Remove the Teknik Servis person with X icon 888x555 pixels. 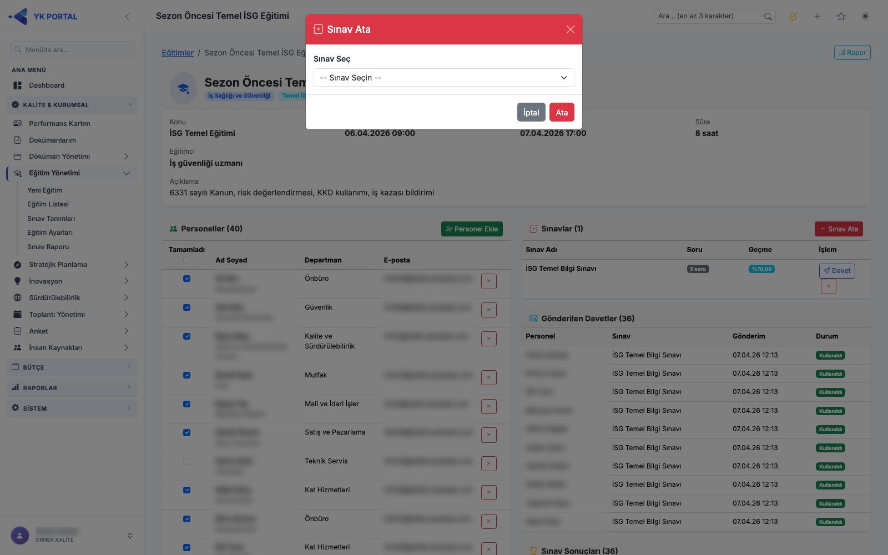click(488, 463)
